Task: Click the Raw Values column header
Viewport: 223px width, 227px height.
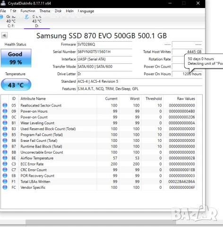Action: (x=180, y=99)
